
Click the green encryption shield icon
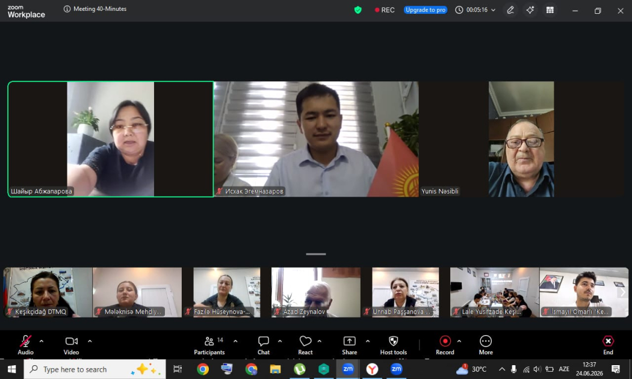point(358,10)
